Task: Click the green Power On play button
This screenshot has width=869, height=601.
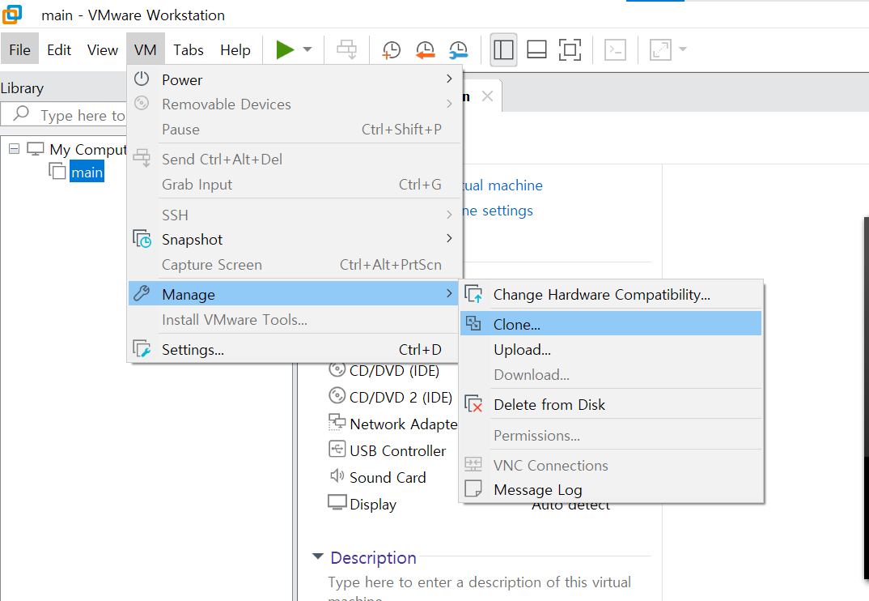Action: pyautogui.click(x=285, y=49)
